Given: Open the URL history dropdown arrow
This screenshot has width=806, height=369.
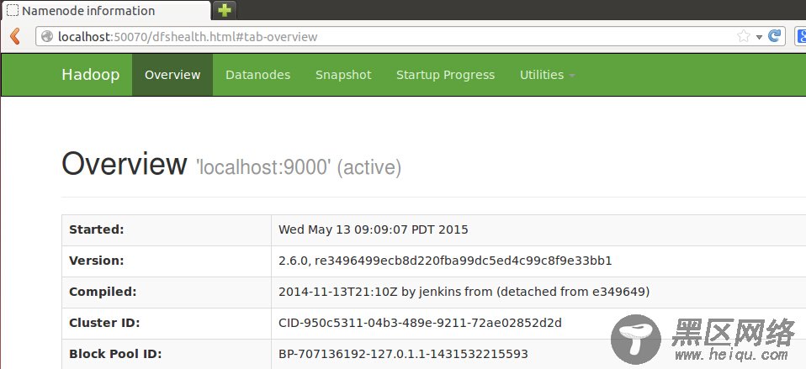Looking at the screenshot, I should (759, 37).
